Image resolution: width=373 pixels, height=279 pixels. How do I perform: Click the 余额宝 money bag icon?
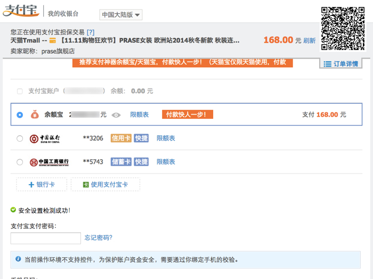coord(35,114)
